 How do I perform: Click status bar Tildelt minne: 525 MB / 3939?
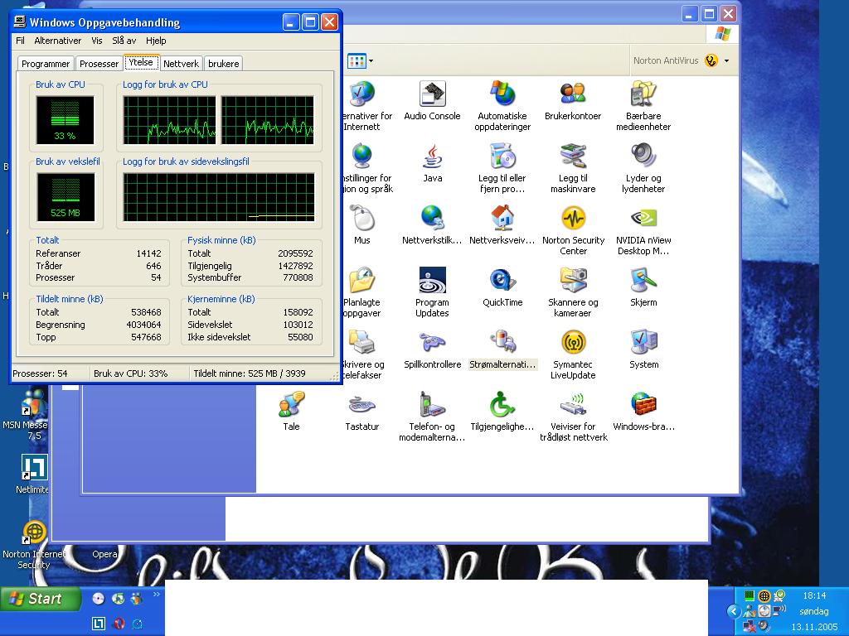[x=250, y=373]
